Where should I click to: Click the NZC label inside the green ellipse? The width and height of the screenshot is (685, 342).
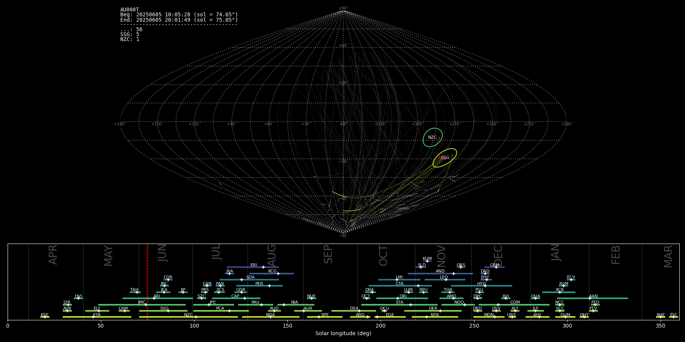[432, 138]
